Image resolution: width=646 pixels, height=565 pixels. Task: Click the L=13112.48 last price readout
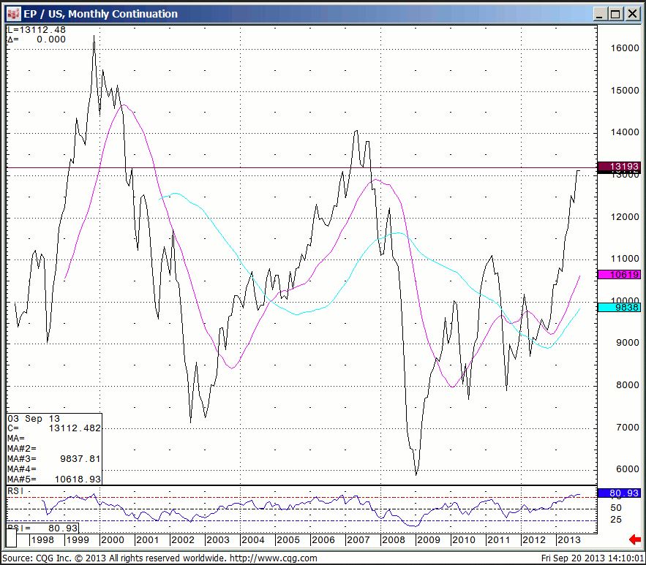pos(35,30)
